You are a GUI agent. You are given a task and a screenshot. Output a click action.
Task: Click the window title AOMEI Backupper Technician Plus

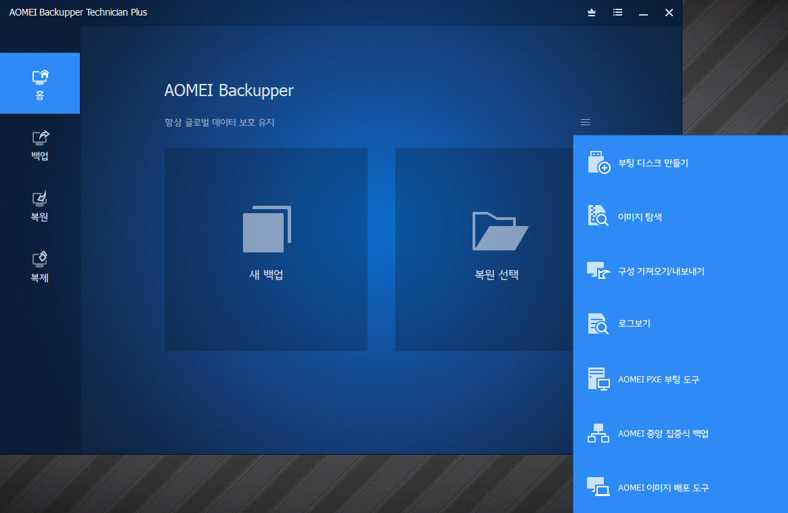coord(78,12)
